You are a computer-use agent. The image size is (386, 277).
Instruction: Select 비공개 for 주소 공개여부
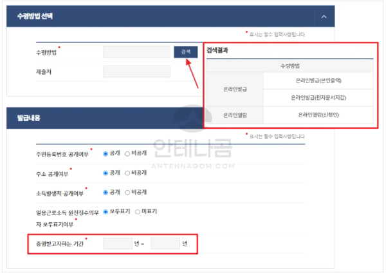click(x=127, y=173)
